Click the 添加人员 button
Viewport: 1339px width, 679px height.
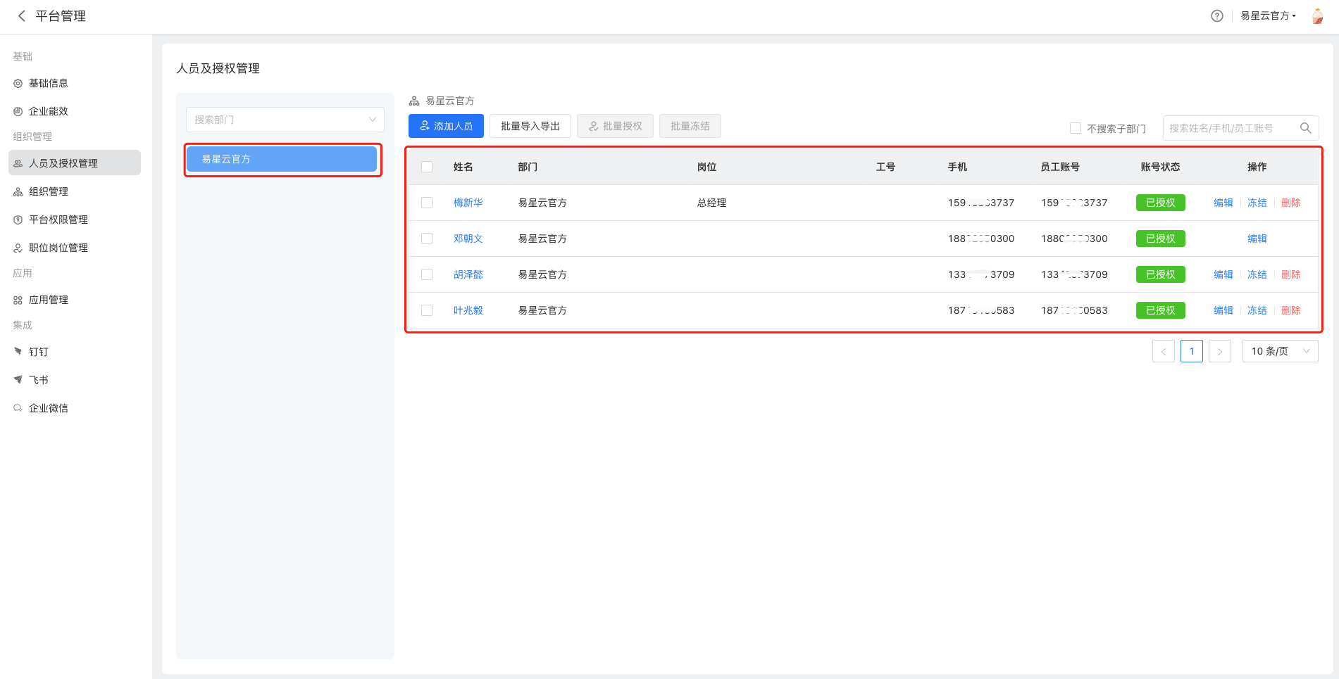(x=446, y=126)
